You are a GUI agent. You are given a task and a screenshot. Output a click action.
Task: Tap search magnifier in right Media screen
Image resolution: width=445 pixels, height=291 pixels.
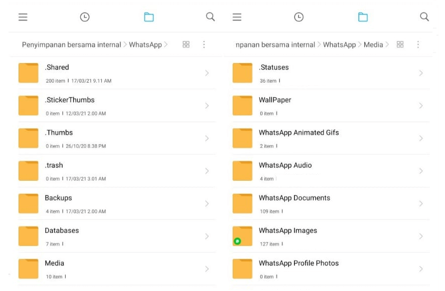tap(424, 17)
